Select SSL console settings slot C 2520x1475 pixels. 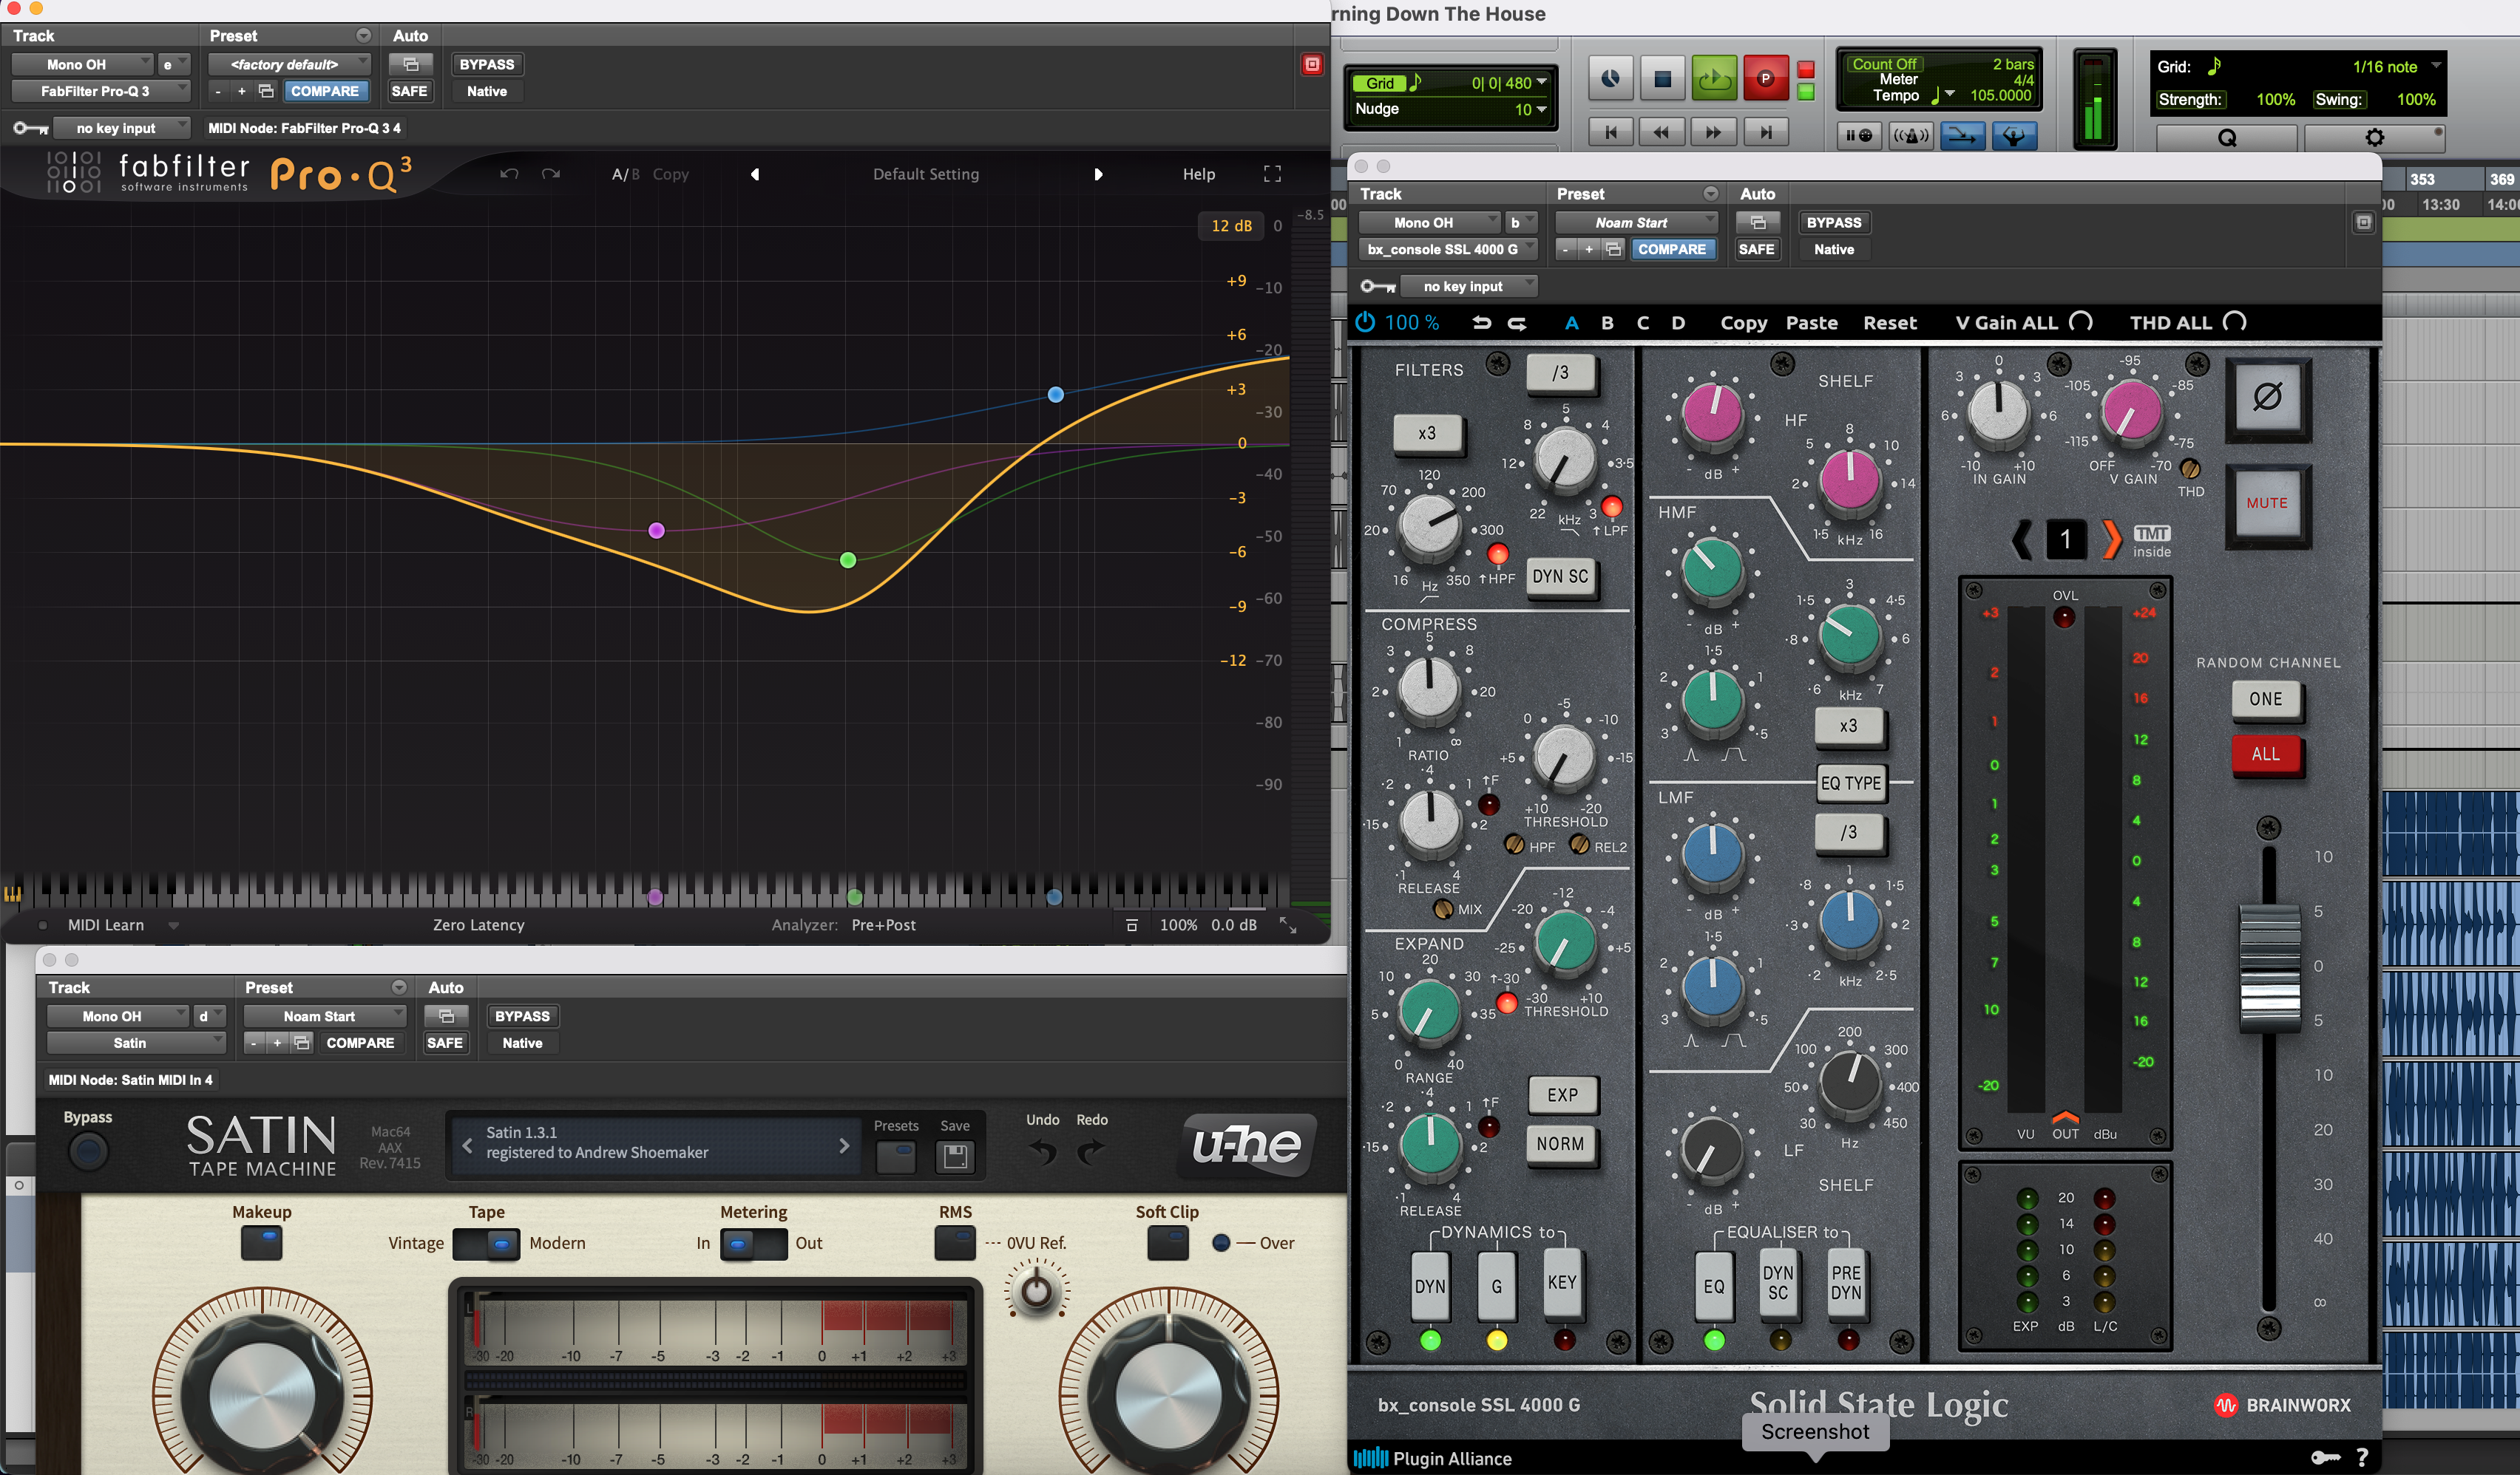coord(1643,323)
